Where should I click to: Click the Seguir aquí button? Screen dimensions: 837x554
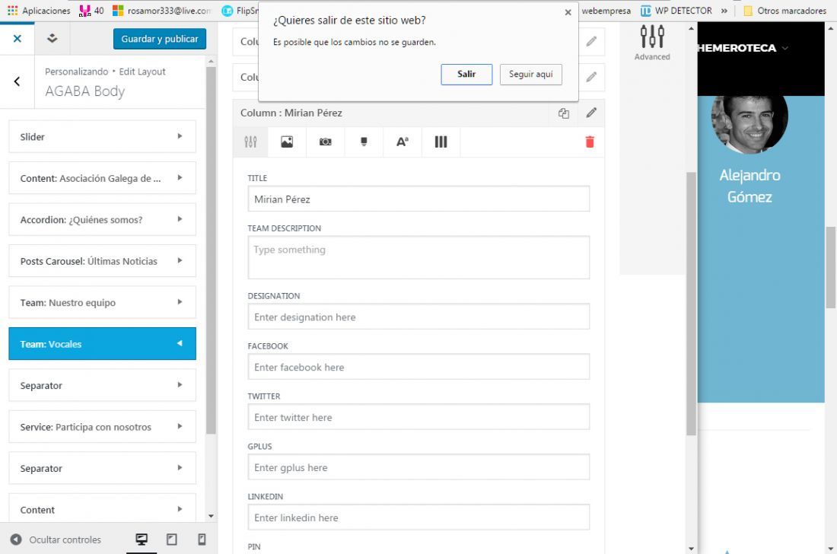coord(530,74)
